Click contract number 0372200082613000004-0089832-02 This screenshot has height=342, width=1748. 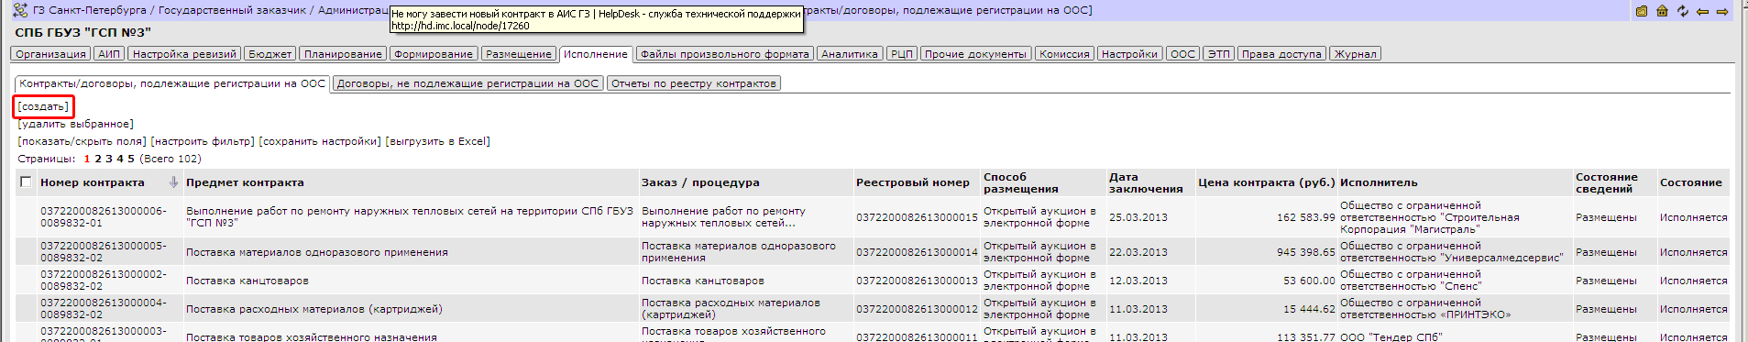[104, 309]
